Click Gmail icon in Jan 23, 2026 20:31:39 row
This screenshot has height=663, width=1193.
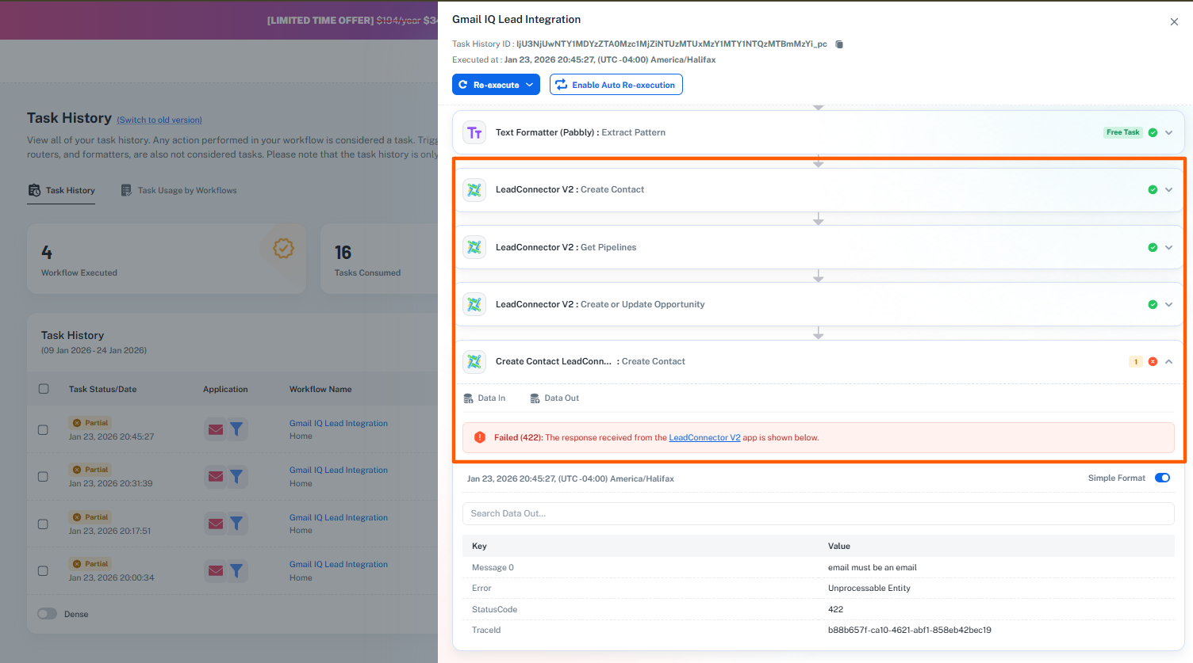pos(216,476)
